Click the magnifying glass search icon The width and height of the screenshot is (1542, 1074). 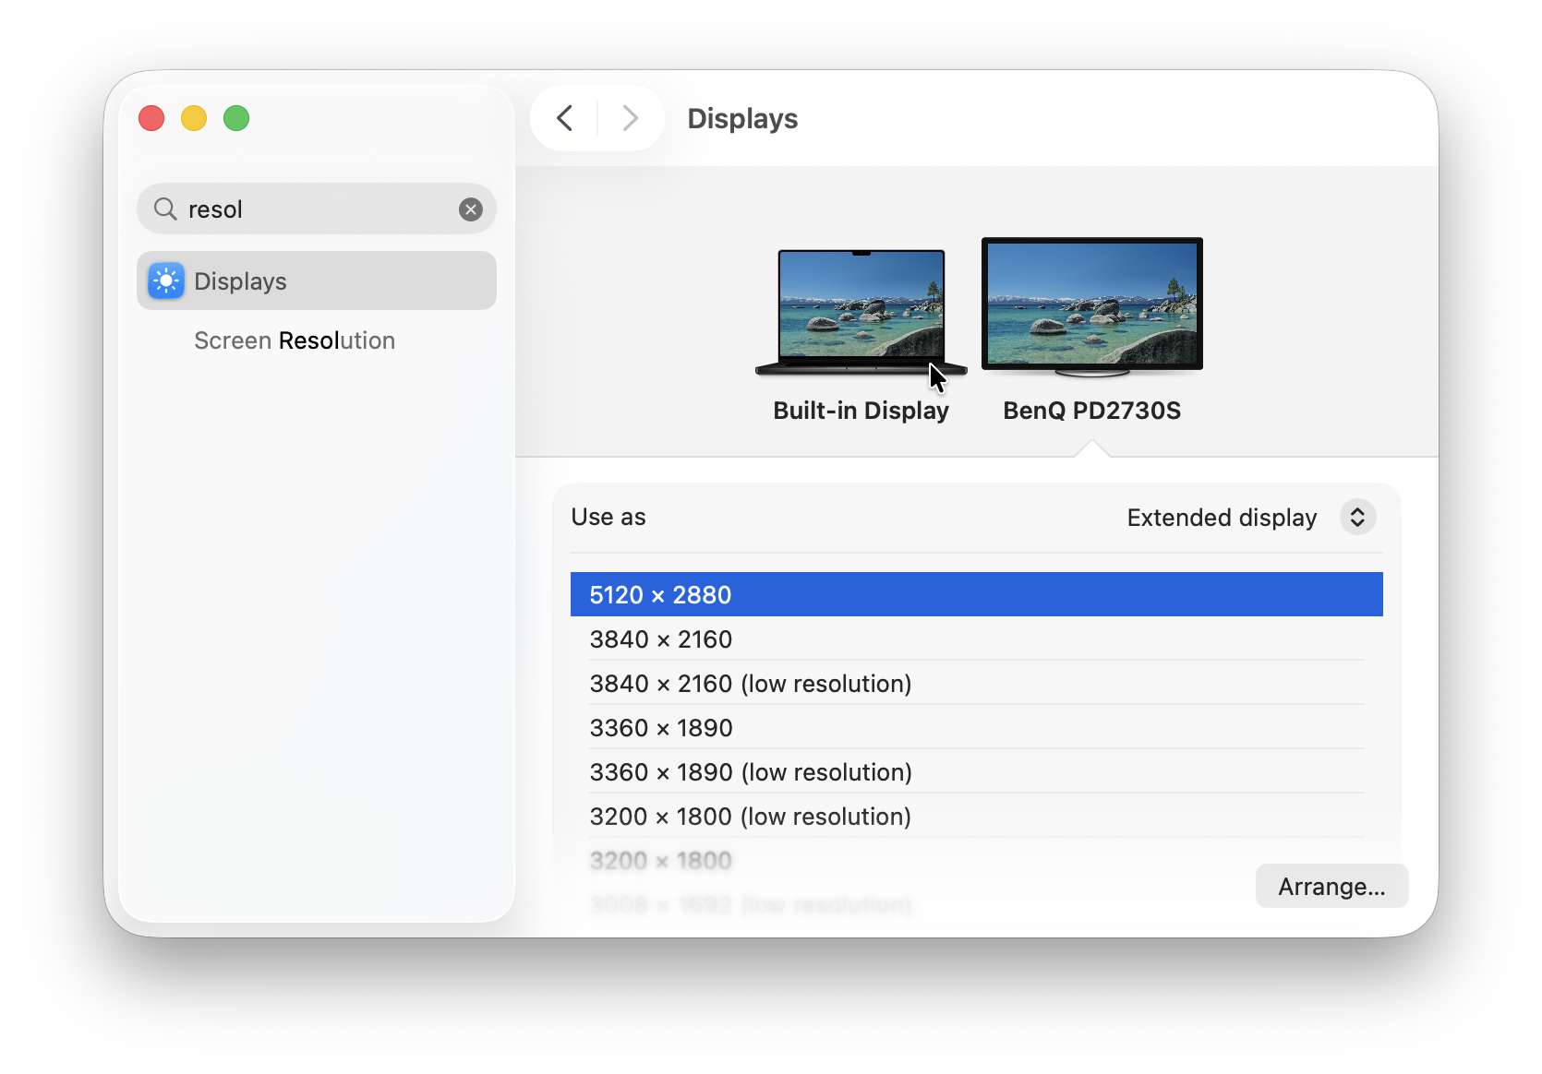[x=165, y=209]
